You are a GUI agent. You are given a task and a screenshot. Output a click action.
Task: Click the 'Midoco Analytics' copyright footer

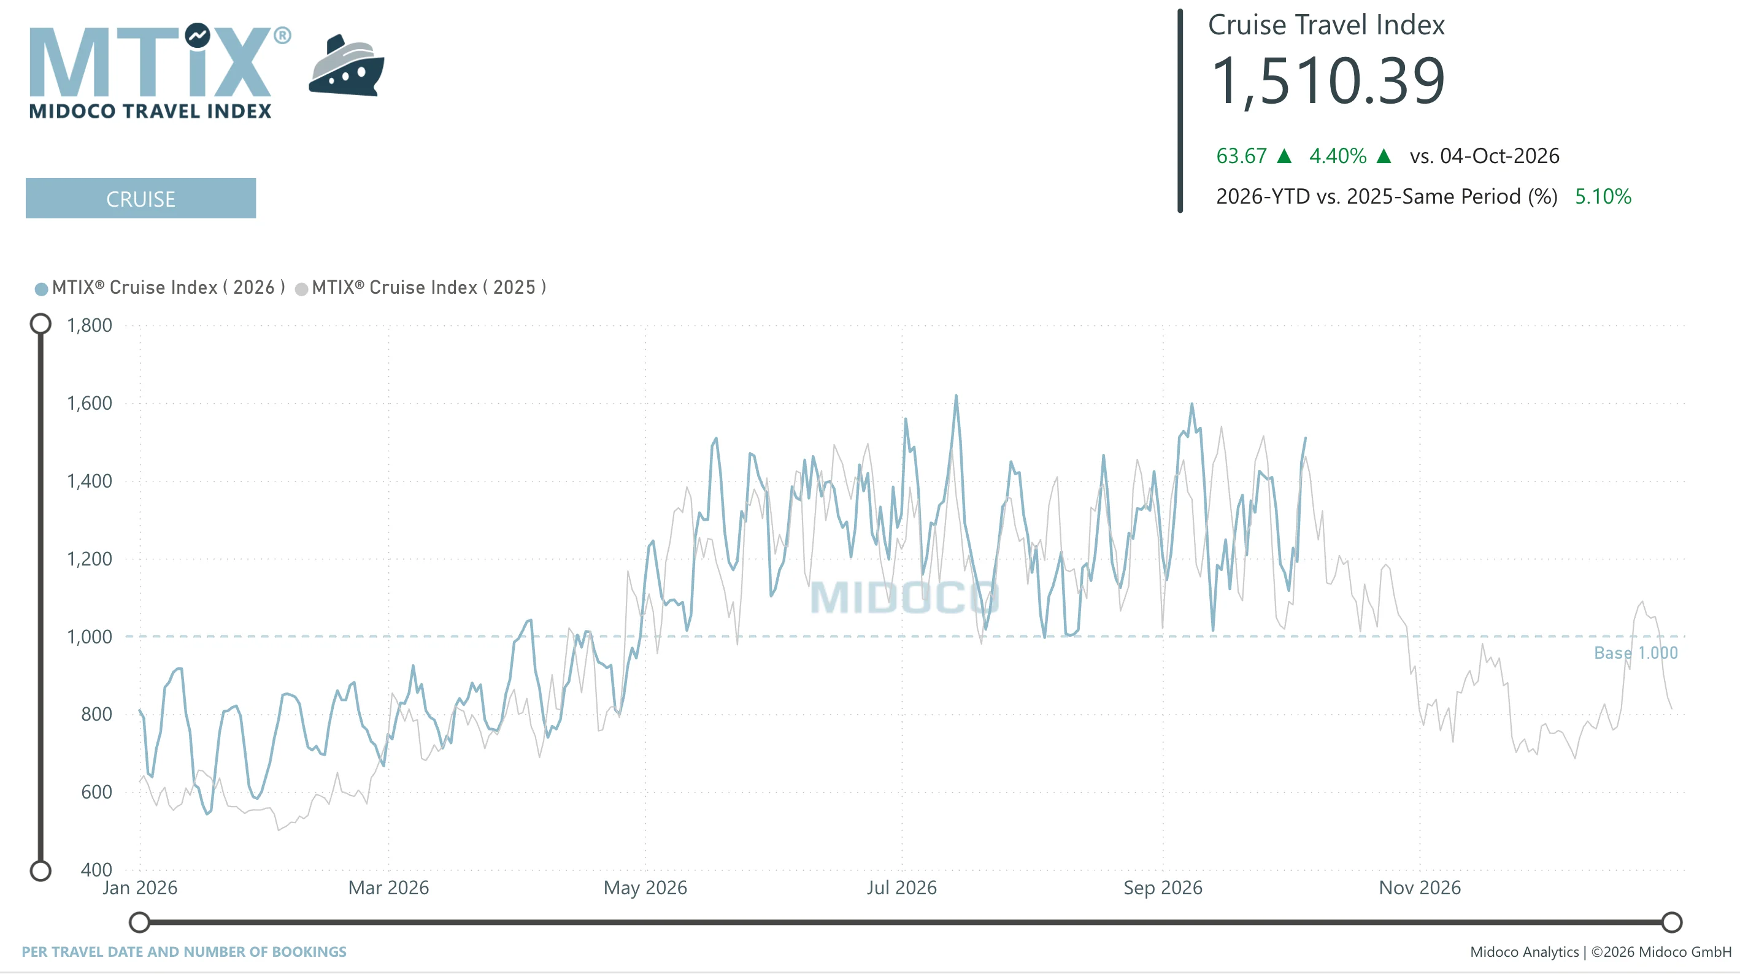(1601, 952)
